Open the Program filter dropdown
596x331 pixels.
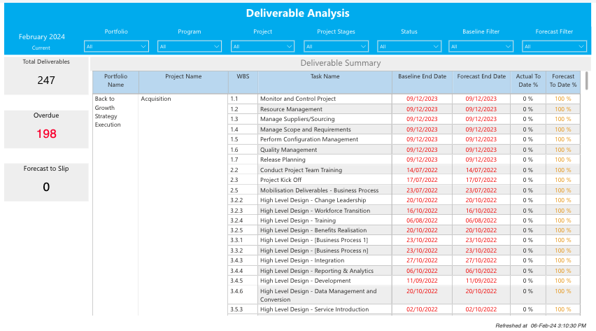coord(190,46)
